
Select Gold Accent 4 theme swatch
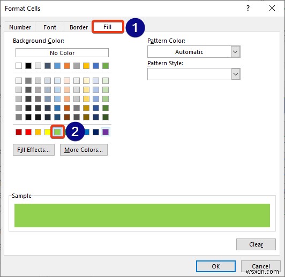coord(86,66)
